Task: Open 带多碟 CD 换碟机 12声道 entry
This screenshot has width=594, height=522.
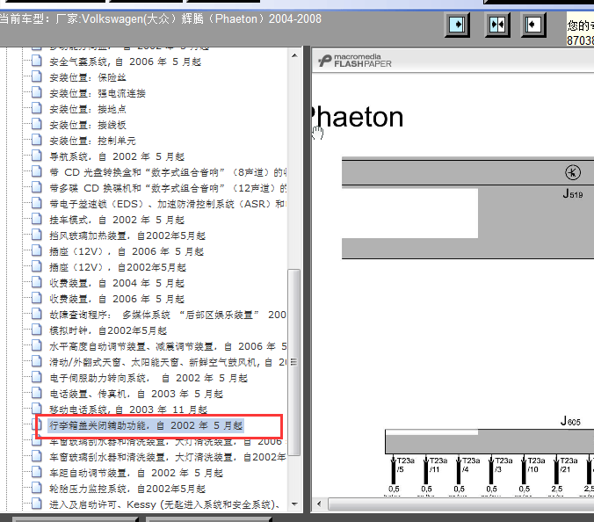Action: click(168, 188)
